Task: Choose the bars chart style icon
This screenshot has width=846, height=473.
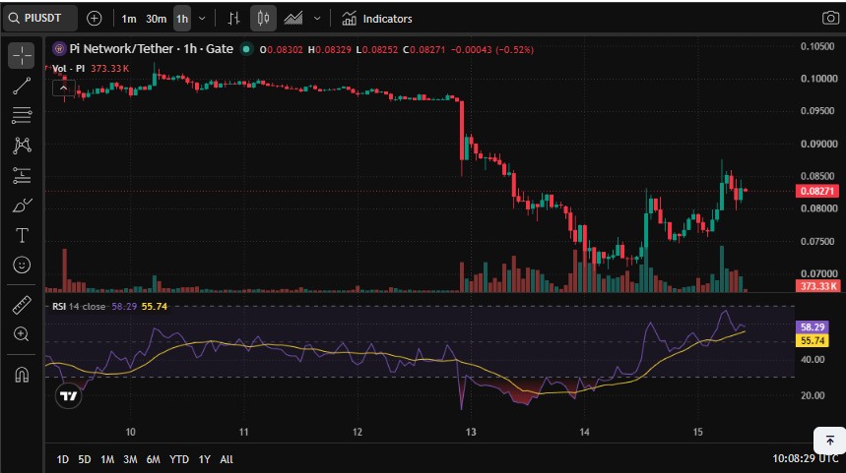Action: 233,19
